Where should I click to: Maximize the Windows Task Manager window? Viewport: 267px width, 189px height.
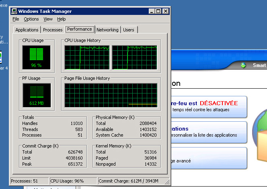(x=158, y=11)
